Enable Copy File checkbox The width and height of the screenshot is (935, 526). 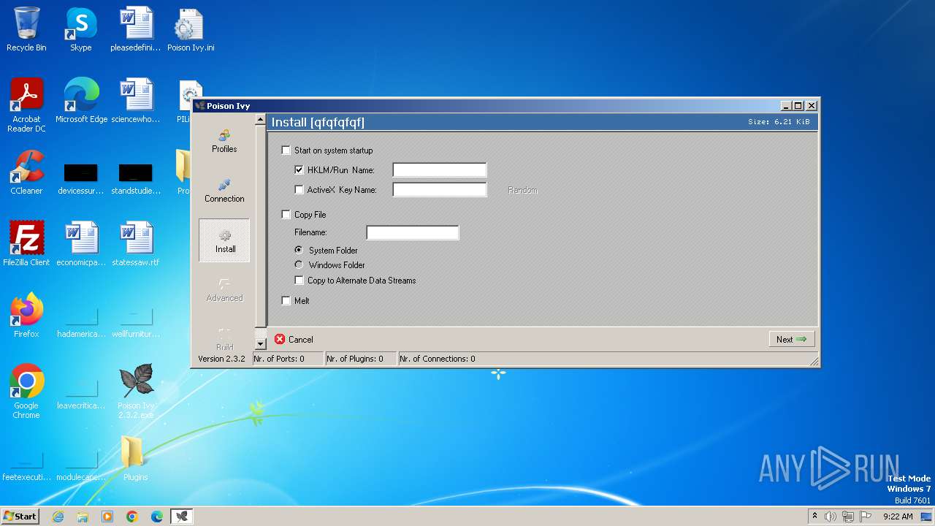[x=286, y=215]
